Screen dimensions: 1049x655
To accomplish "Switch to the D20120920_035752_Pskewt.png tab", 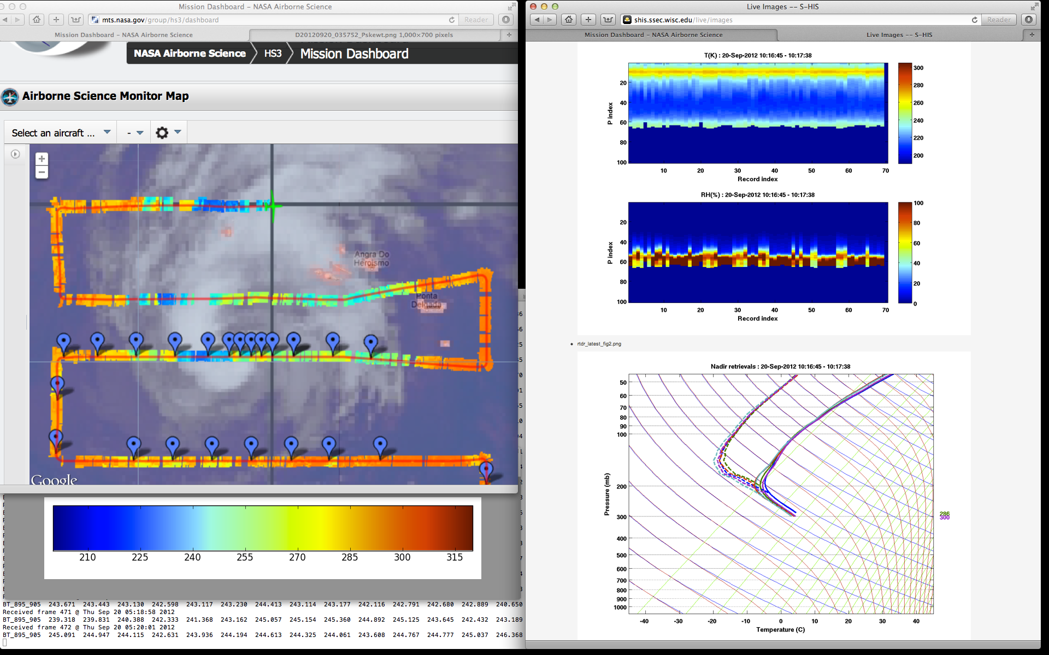I will coord(374,35).
